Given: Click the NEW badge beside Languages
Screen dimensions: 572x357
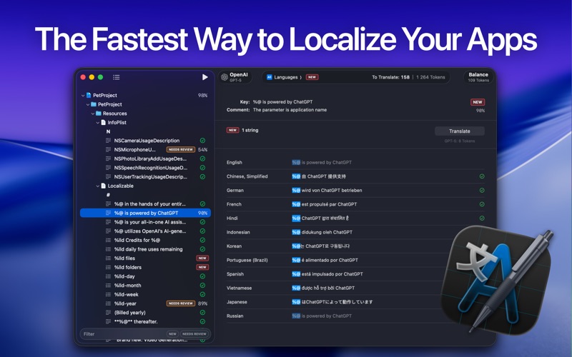Looking at the screenshot, I should 312,77.
